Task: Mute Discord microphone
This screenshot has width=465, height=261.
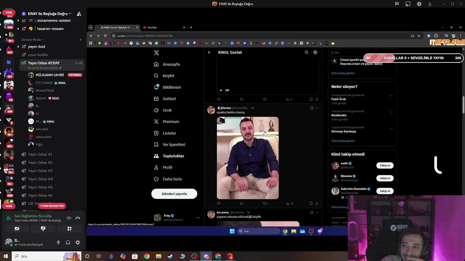Action: tap(58, 243)
